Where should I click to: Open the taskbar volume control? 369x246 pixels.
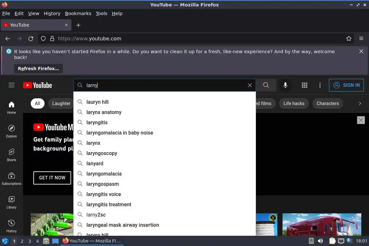(320, 241)
